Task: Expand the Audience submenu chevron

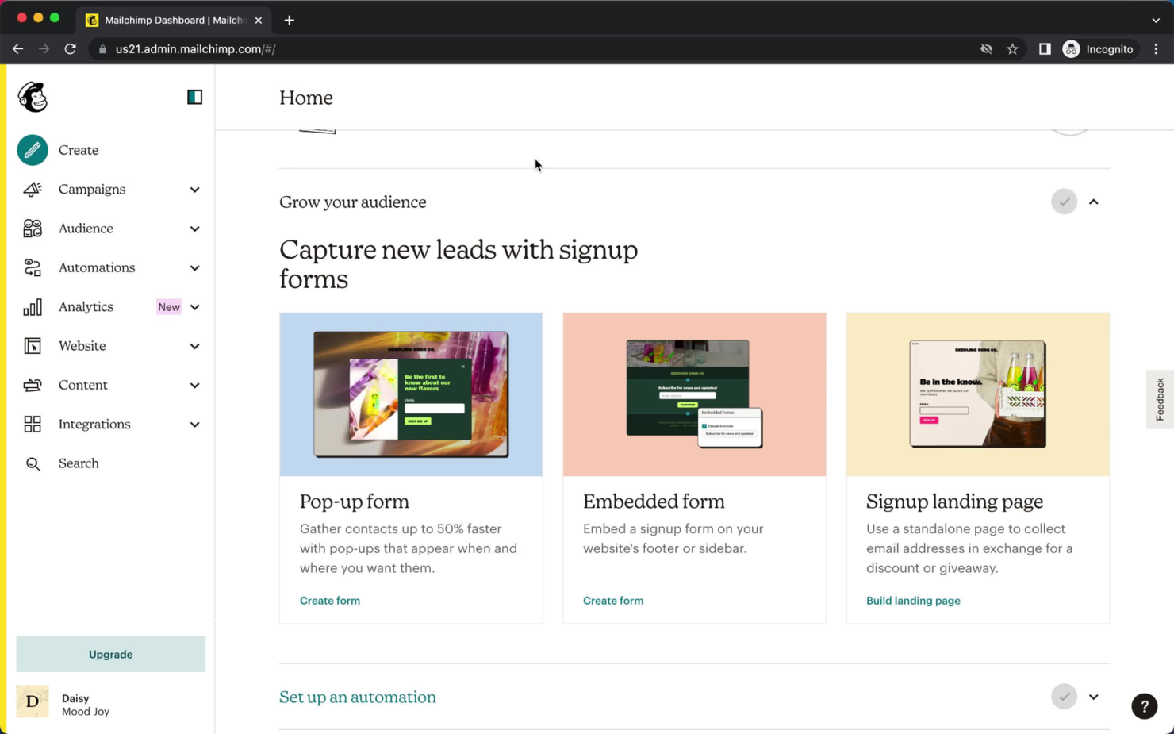Action: click(194, 229)
